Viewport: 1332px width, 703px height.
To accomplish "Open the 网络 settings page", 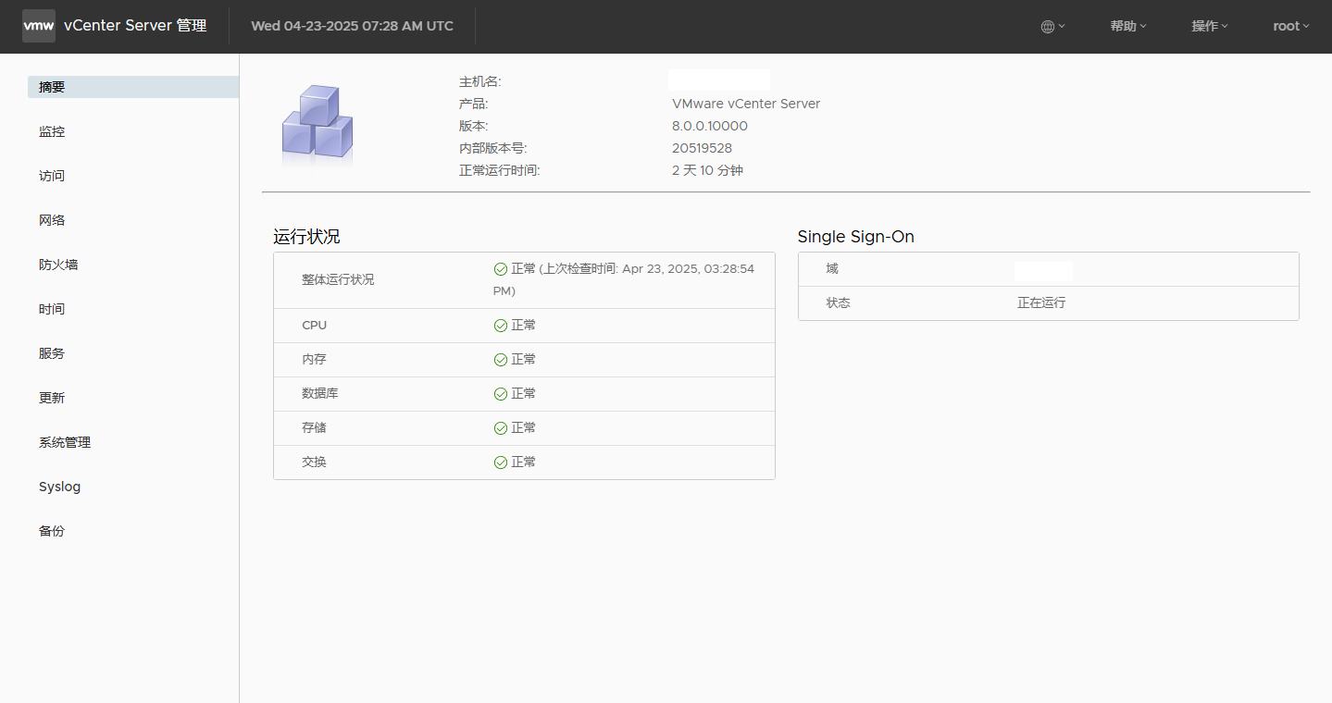I will [x=52, y=220].
